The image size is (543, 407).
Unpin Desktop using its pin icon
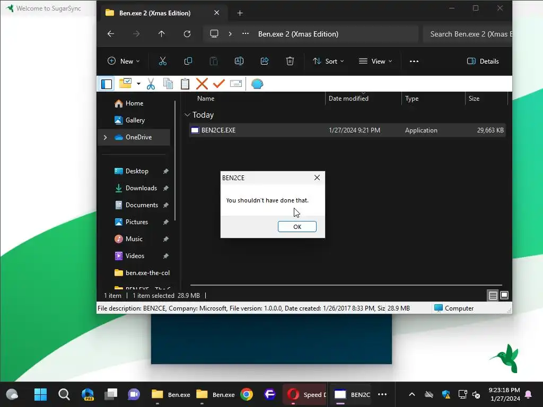click(166, 171)
